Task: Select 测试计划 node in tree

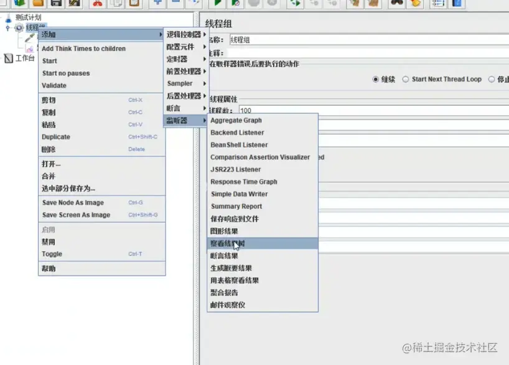Action: click(28, 17)
